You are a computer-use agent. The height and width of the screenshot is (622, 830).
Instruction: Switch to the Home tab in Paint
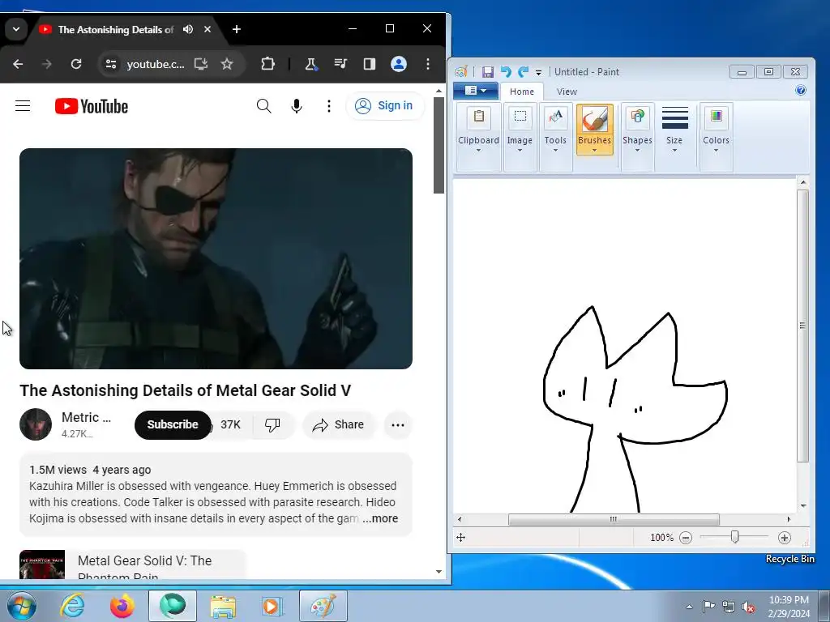coord(521,92)
